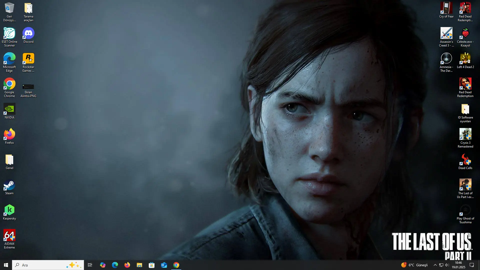Select the Rockstar Games Launcher shortcut

click(x=28, y=62)
